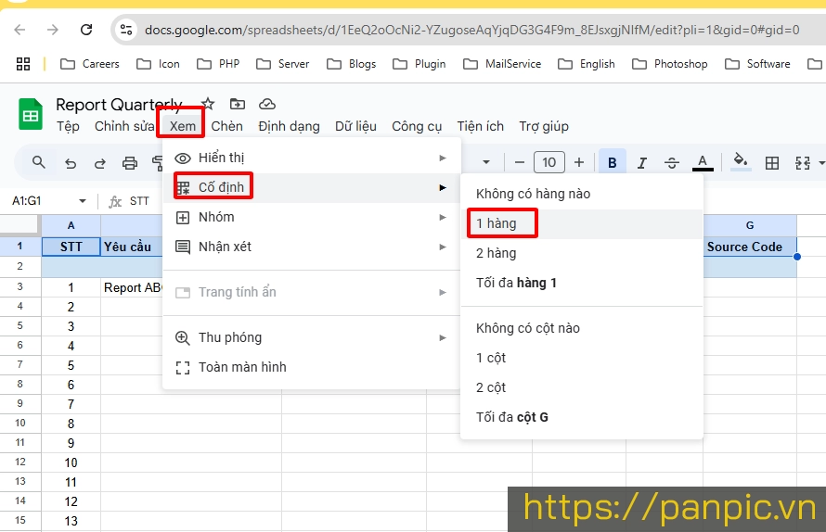Apply italic formatting
This screenshot has width=826, height=532.
pos(641,163)
